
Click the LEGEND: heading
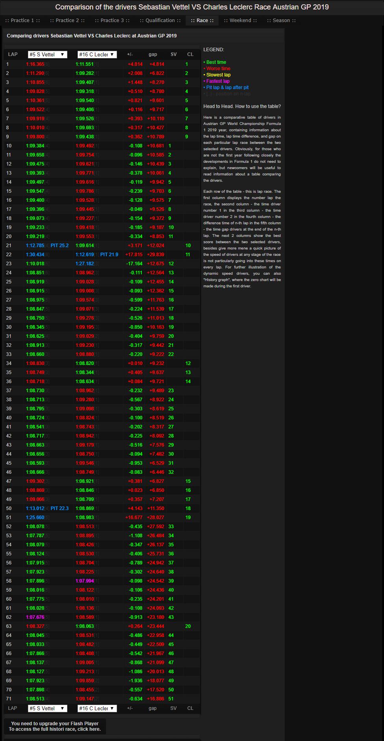coord(213,50)
